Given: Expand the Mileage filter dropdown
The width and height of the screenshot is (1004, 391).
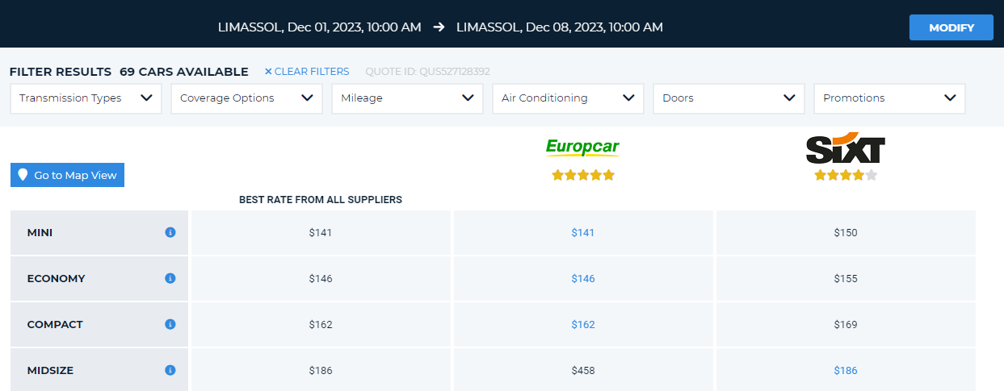Looking at the screenshot, I should [407, 98].
